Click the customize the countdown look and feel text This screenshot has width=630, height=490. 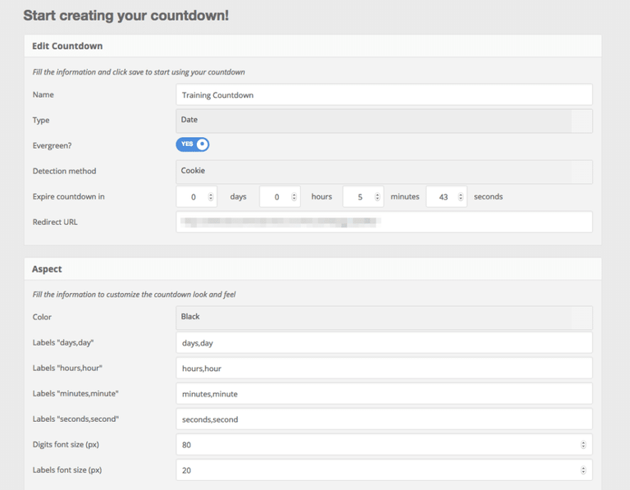tap(171, 294)
